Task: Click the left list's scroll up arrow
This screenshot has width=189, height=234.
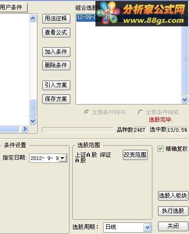Action: (32, 18)
